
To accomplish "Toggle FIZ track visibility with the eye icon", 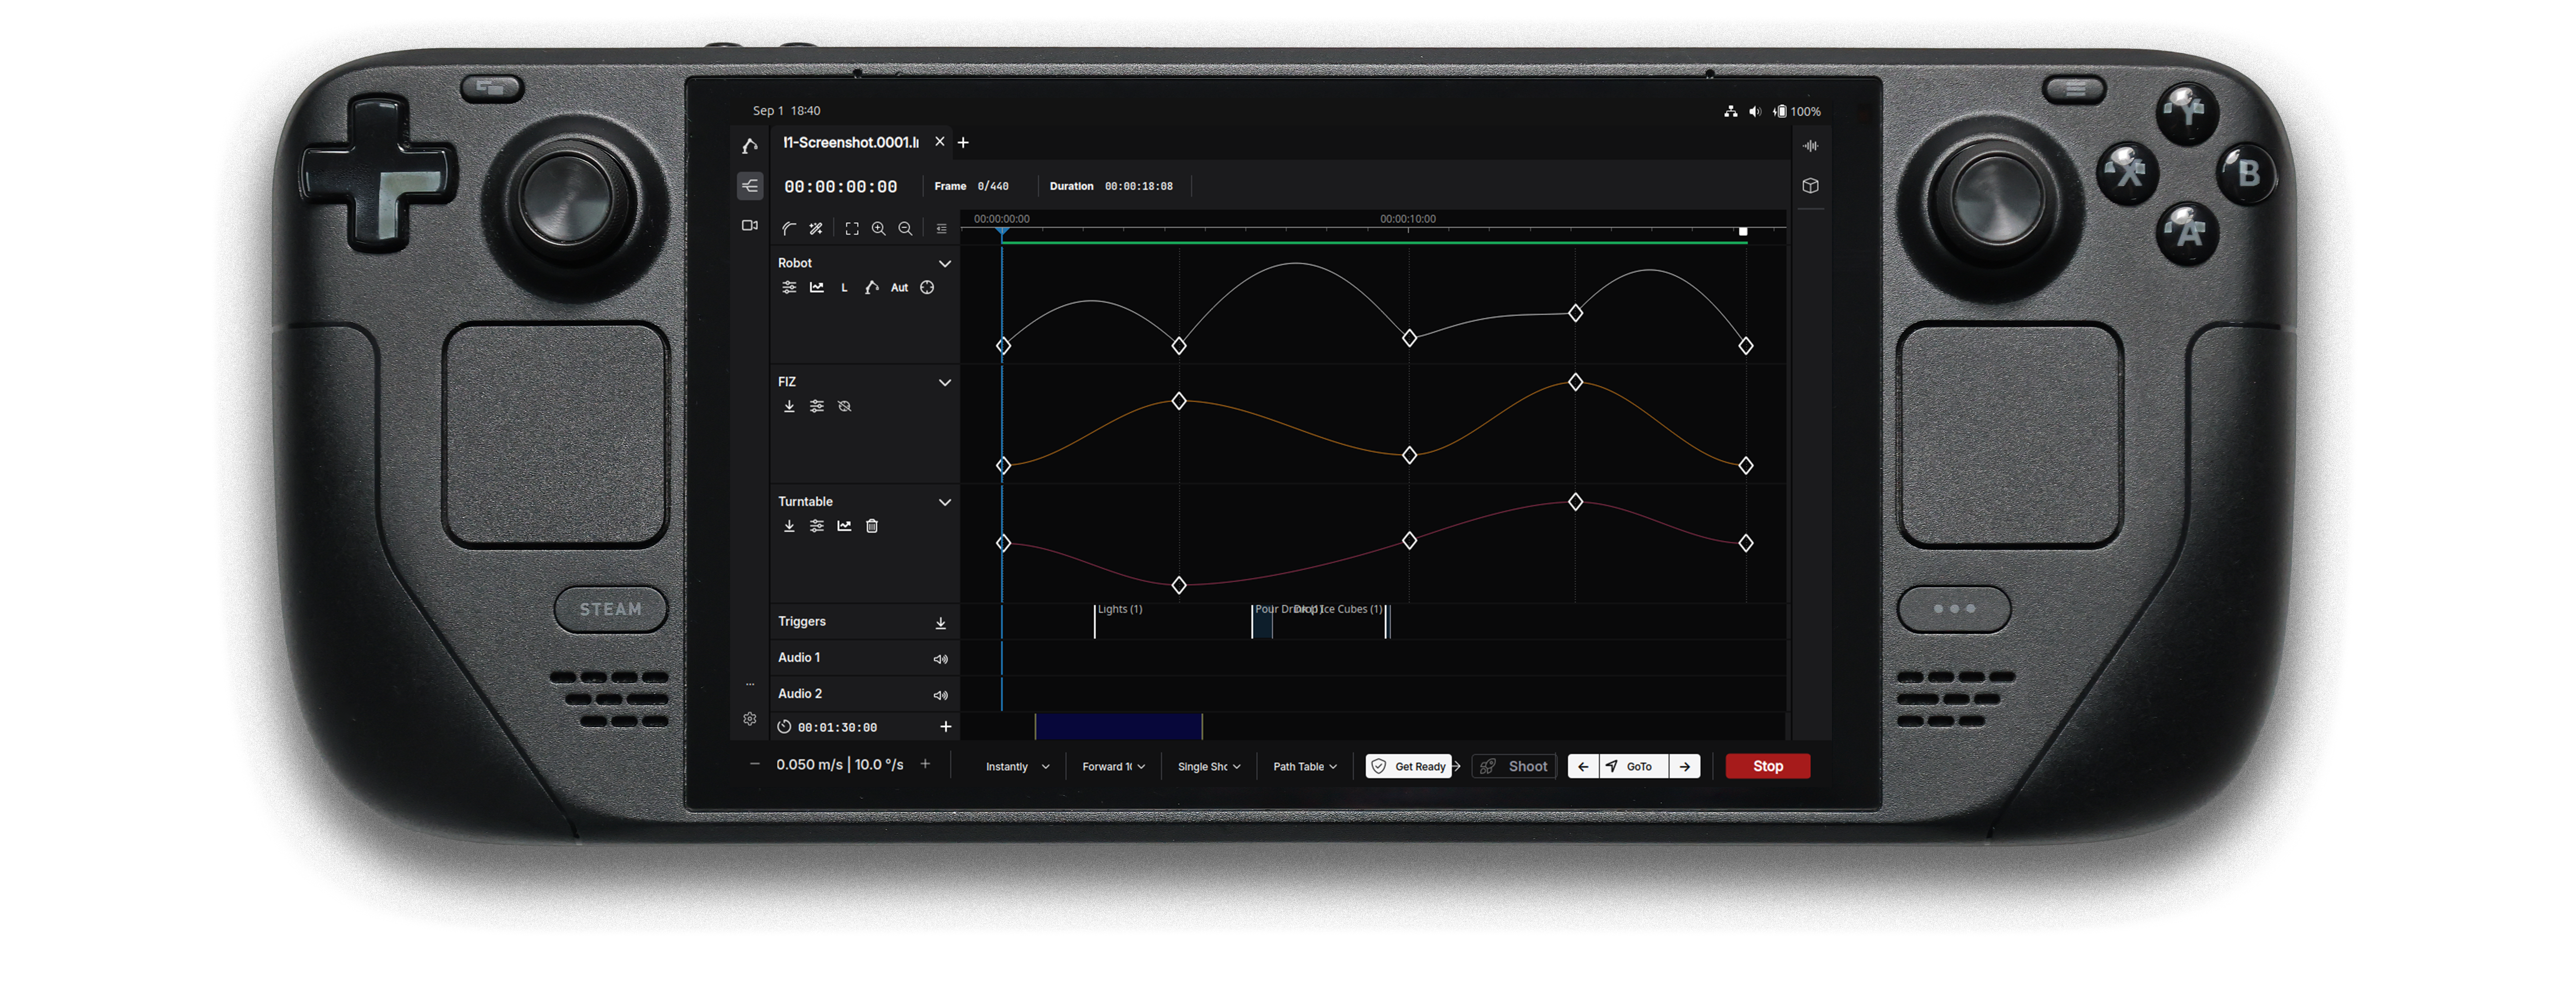I will [845, 406].
